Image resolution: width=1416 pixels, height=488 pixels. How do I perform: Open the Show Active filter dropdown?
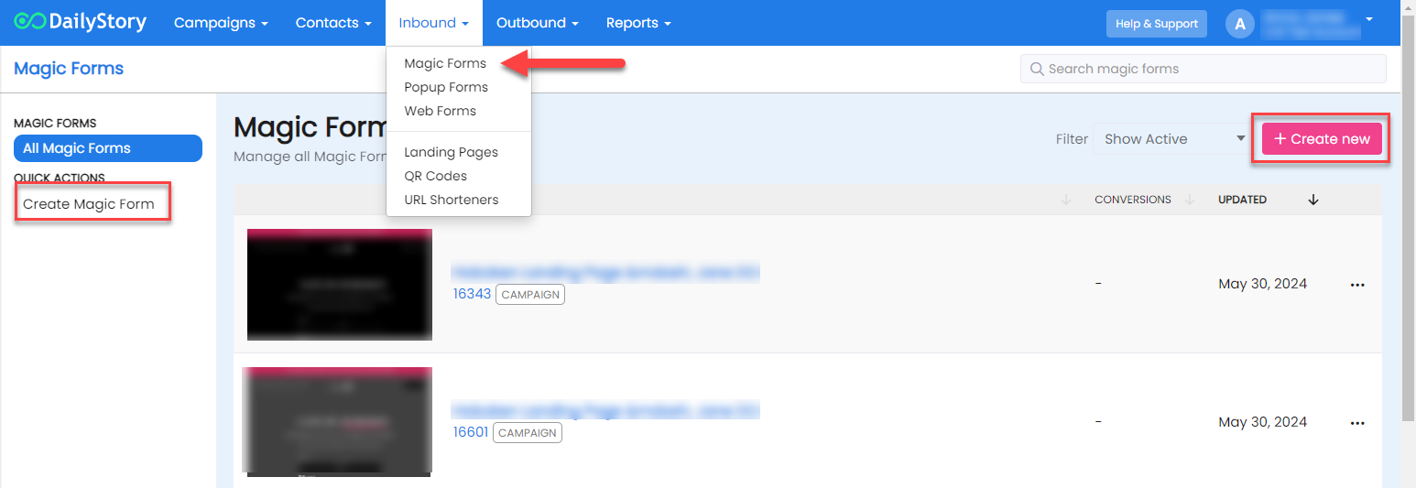point(1173,139)
